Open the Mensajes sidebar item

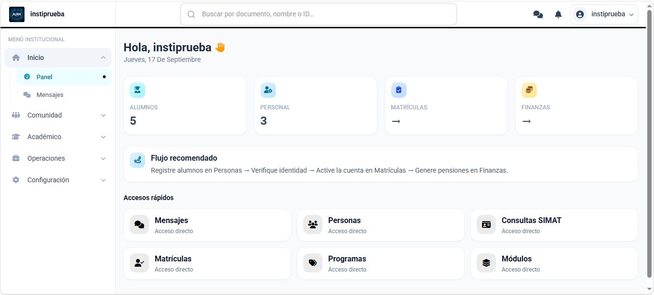(64, 95)
